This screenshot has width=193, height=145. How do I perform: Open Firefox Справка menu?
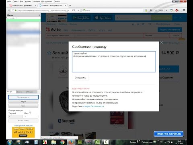(x=57, y=2)
